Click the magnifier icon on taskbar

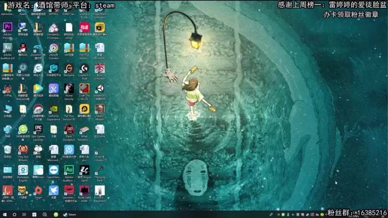pos(45,215)
